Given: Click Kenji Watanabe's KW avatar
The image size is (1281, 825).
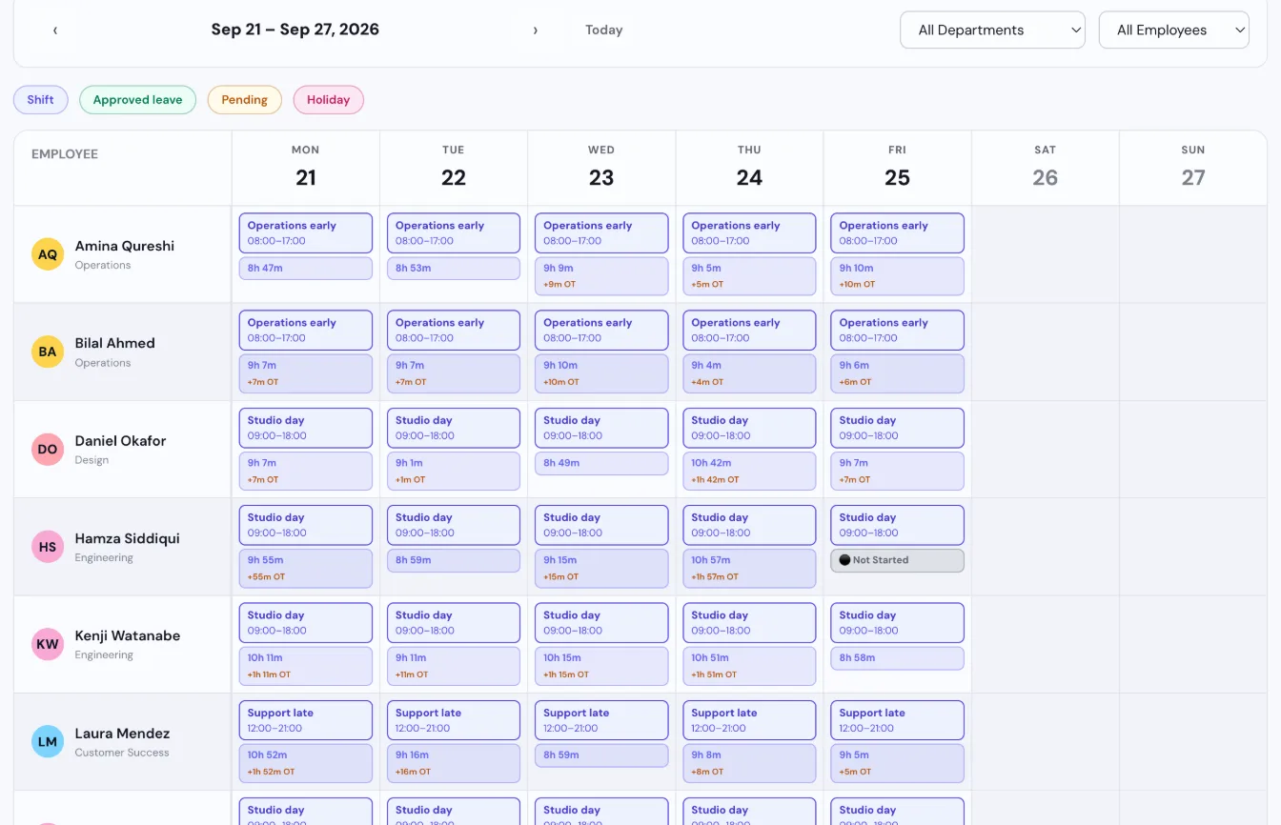Looking at the screenshot, I should click(48, 644).
